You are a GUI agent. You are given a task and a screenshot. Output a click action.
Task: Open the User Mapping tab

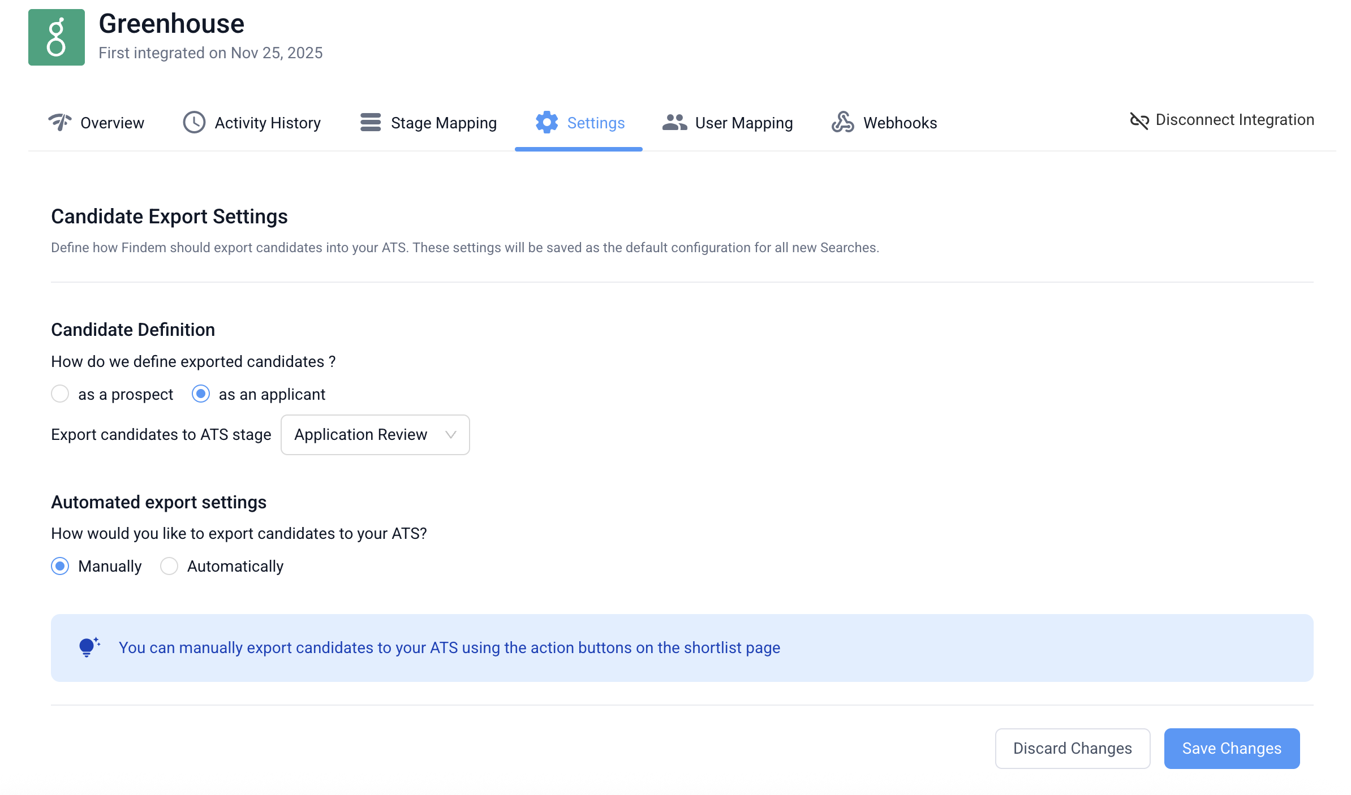728,123
